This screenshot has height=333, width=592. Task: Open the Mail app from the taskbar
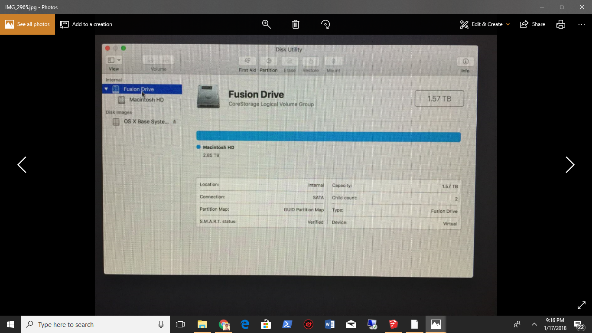click(x=351, y=324)
